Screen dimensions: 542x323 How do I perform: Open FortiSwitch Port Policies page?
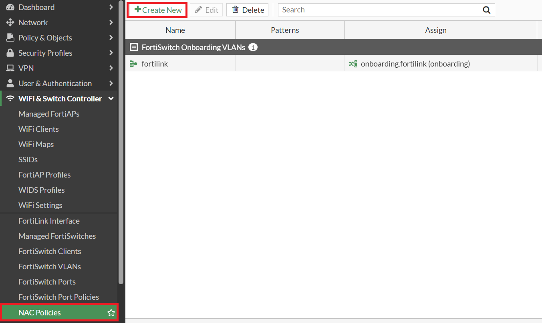click(59, 297)
